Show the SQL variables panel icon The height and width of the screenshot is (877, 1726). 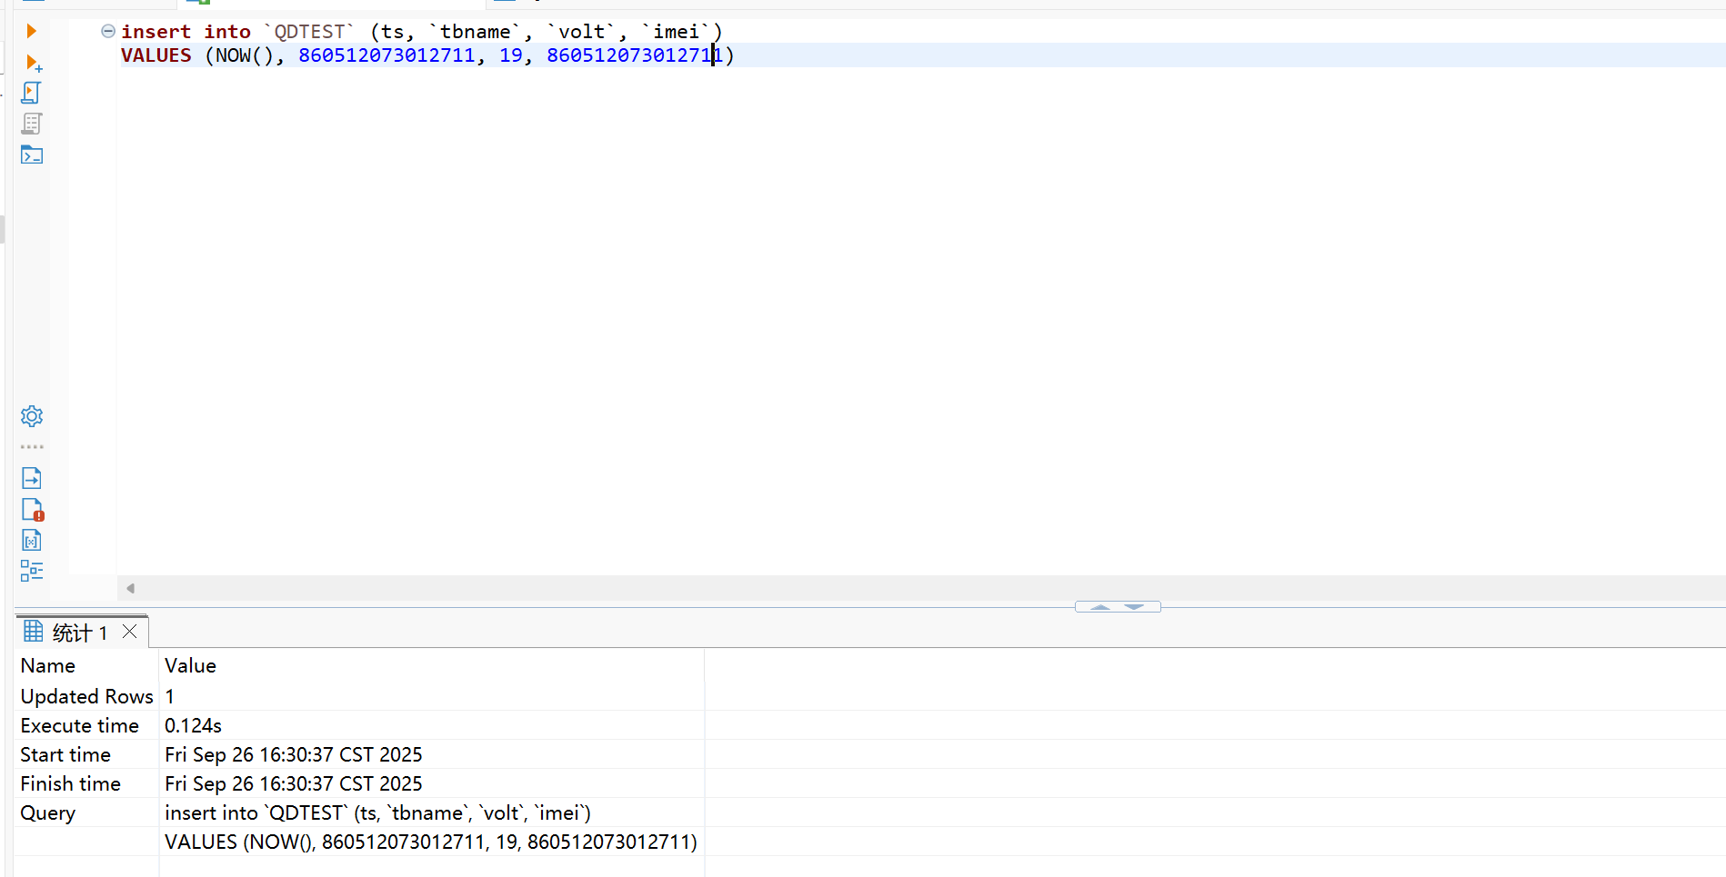click(31, 541)
